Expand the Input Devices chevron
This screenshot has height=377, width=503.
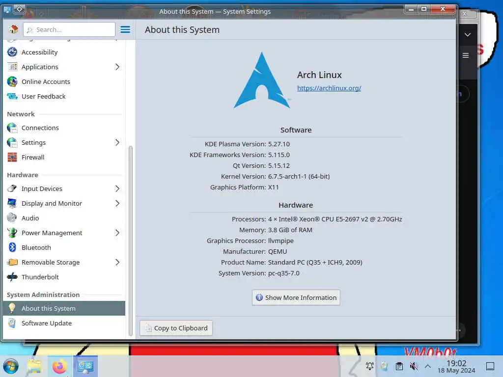(117, 189)
